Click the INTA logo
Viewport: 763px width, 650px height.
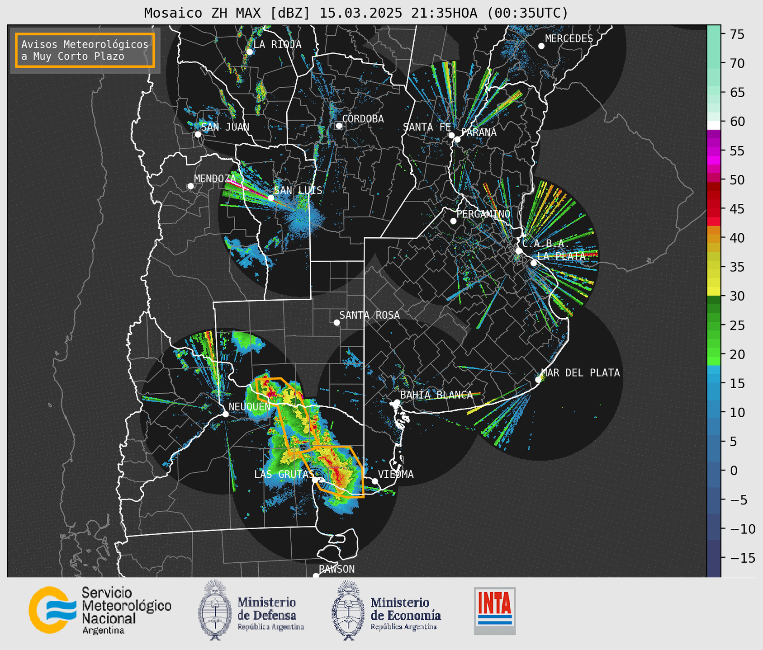click(495, 611)
